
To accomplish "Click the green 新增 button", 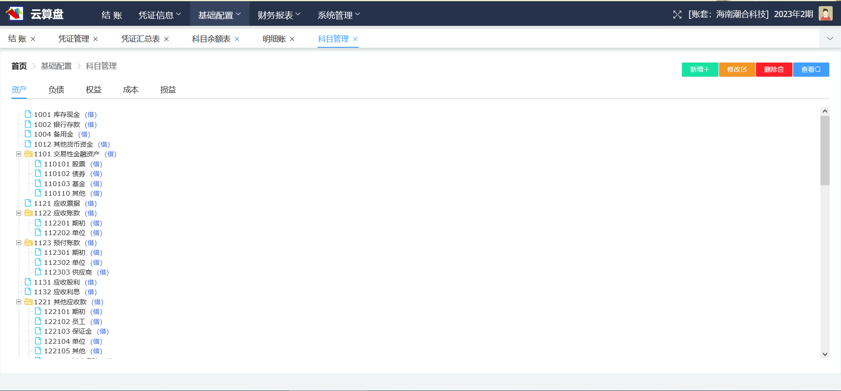I will 700,70.
